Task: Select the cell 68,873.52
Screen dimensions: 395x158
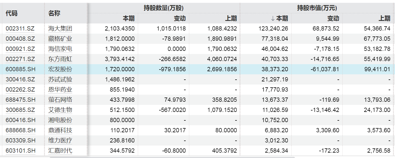Action: 326,29
